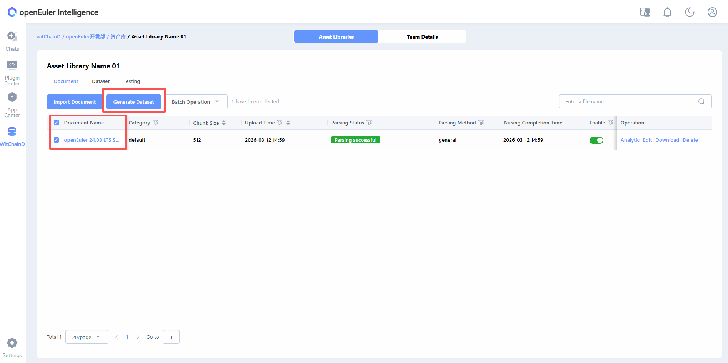Click the openEuler Intelligence logo

pos(53,12)
